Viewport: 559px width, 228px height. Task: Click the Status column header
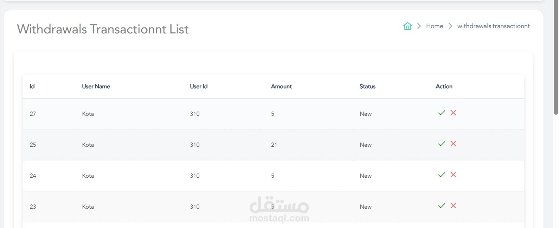click(x=367, y=87)
